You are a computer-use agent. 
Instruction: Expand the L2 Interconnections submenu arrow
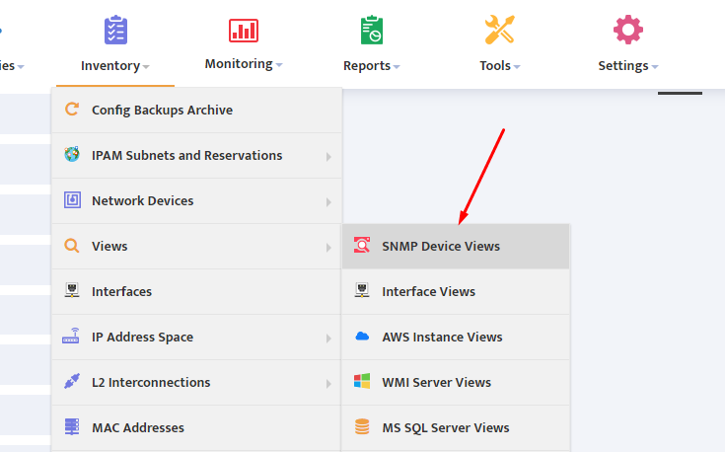pos(328,384)
